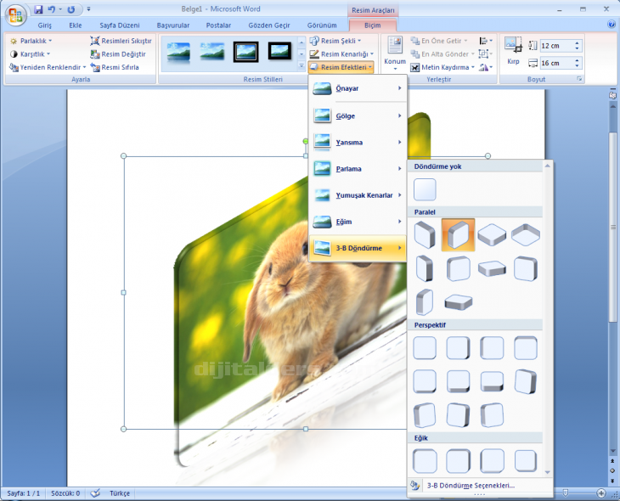620x501 pixels.
Task: Open Gölge shadow submenu
Action: point(358,115)
